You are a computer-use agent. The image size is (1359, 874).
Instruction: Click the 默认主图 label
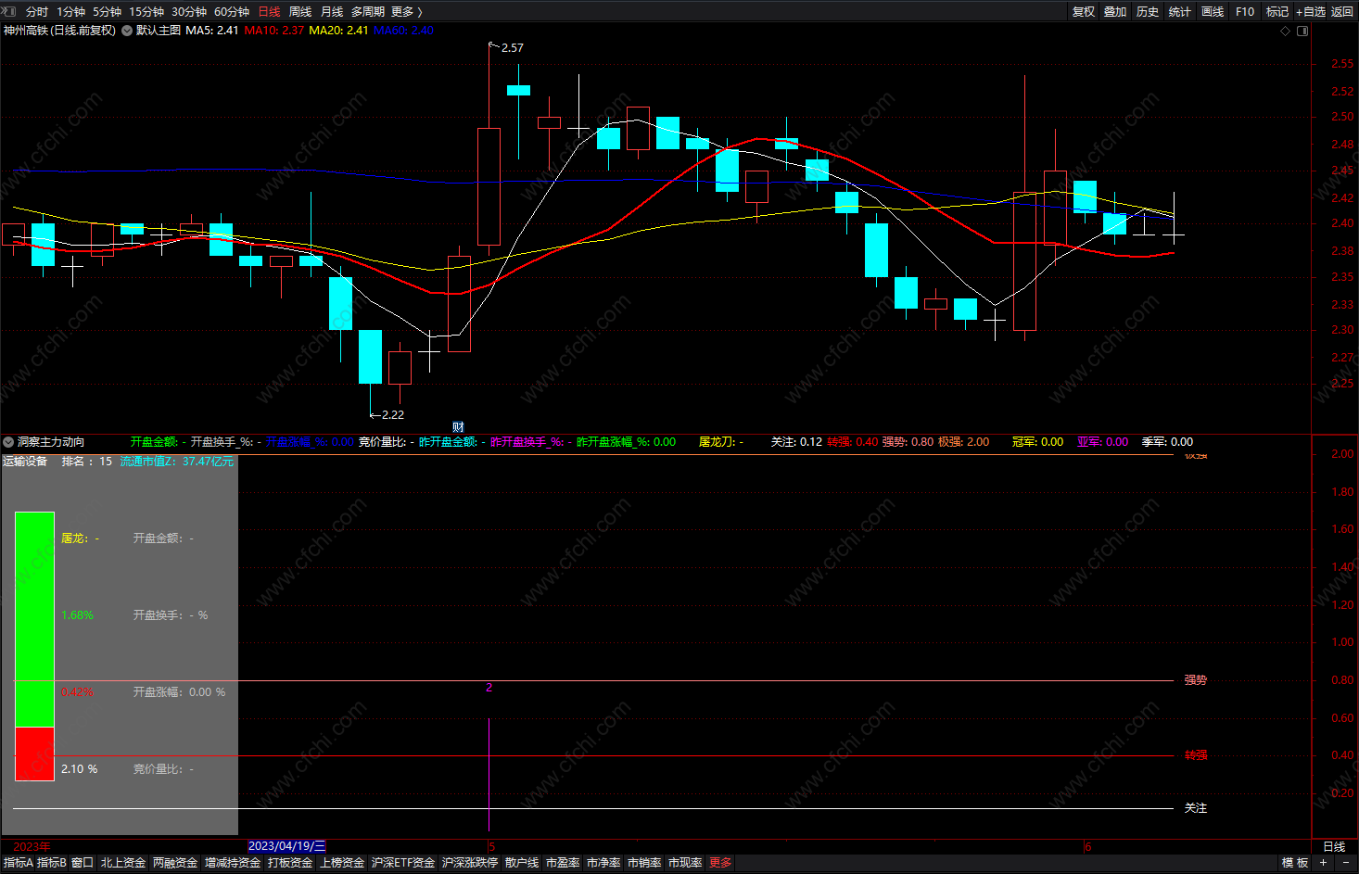coord(159,31)
